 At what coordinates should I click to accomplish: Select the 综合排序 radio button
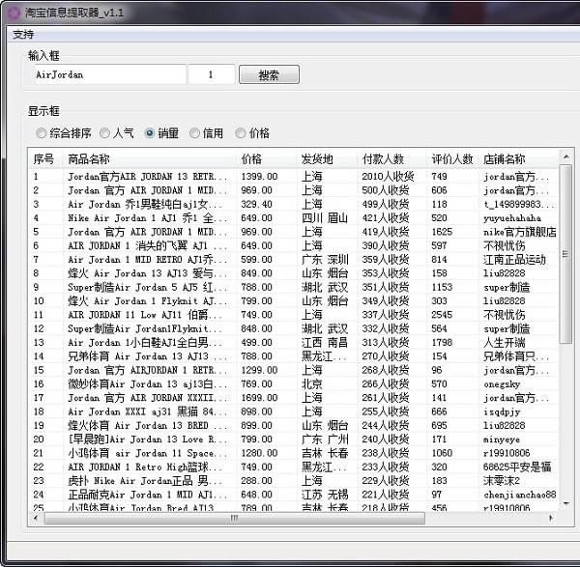[42, 133]
